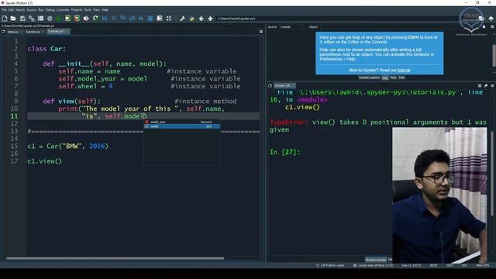
Task: Open the Source menu
Action: point(31,10)
